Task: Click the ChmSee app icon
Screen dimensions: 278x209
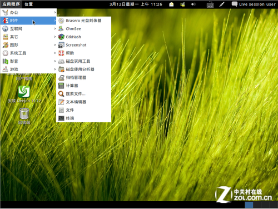Action: coord(61,29)
